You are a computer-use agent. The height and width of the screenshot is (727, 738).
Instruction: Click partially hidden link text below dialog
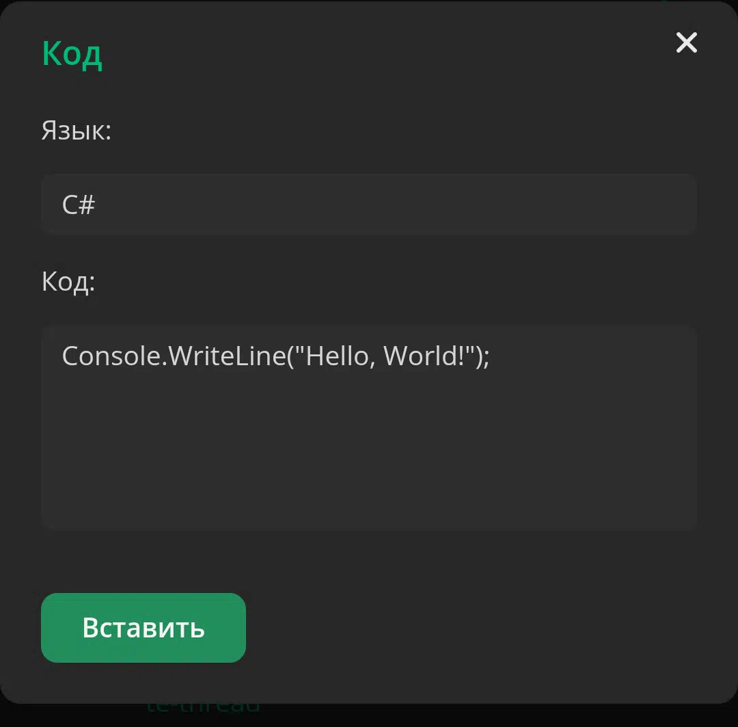point(204,706)
